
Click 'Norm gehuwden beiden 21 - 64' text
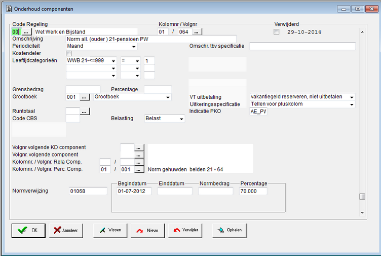(x=185, y=169)
